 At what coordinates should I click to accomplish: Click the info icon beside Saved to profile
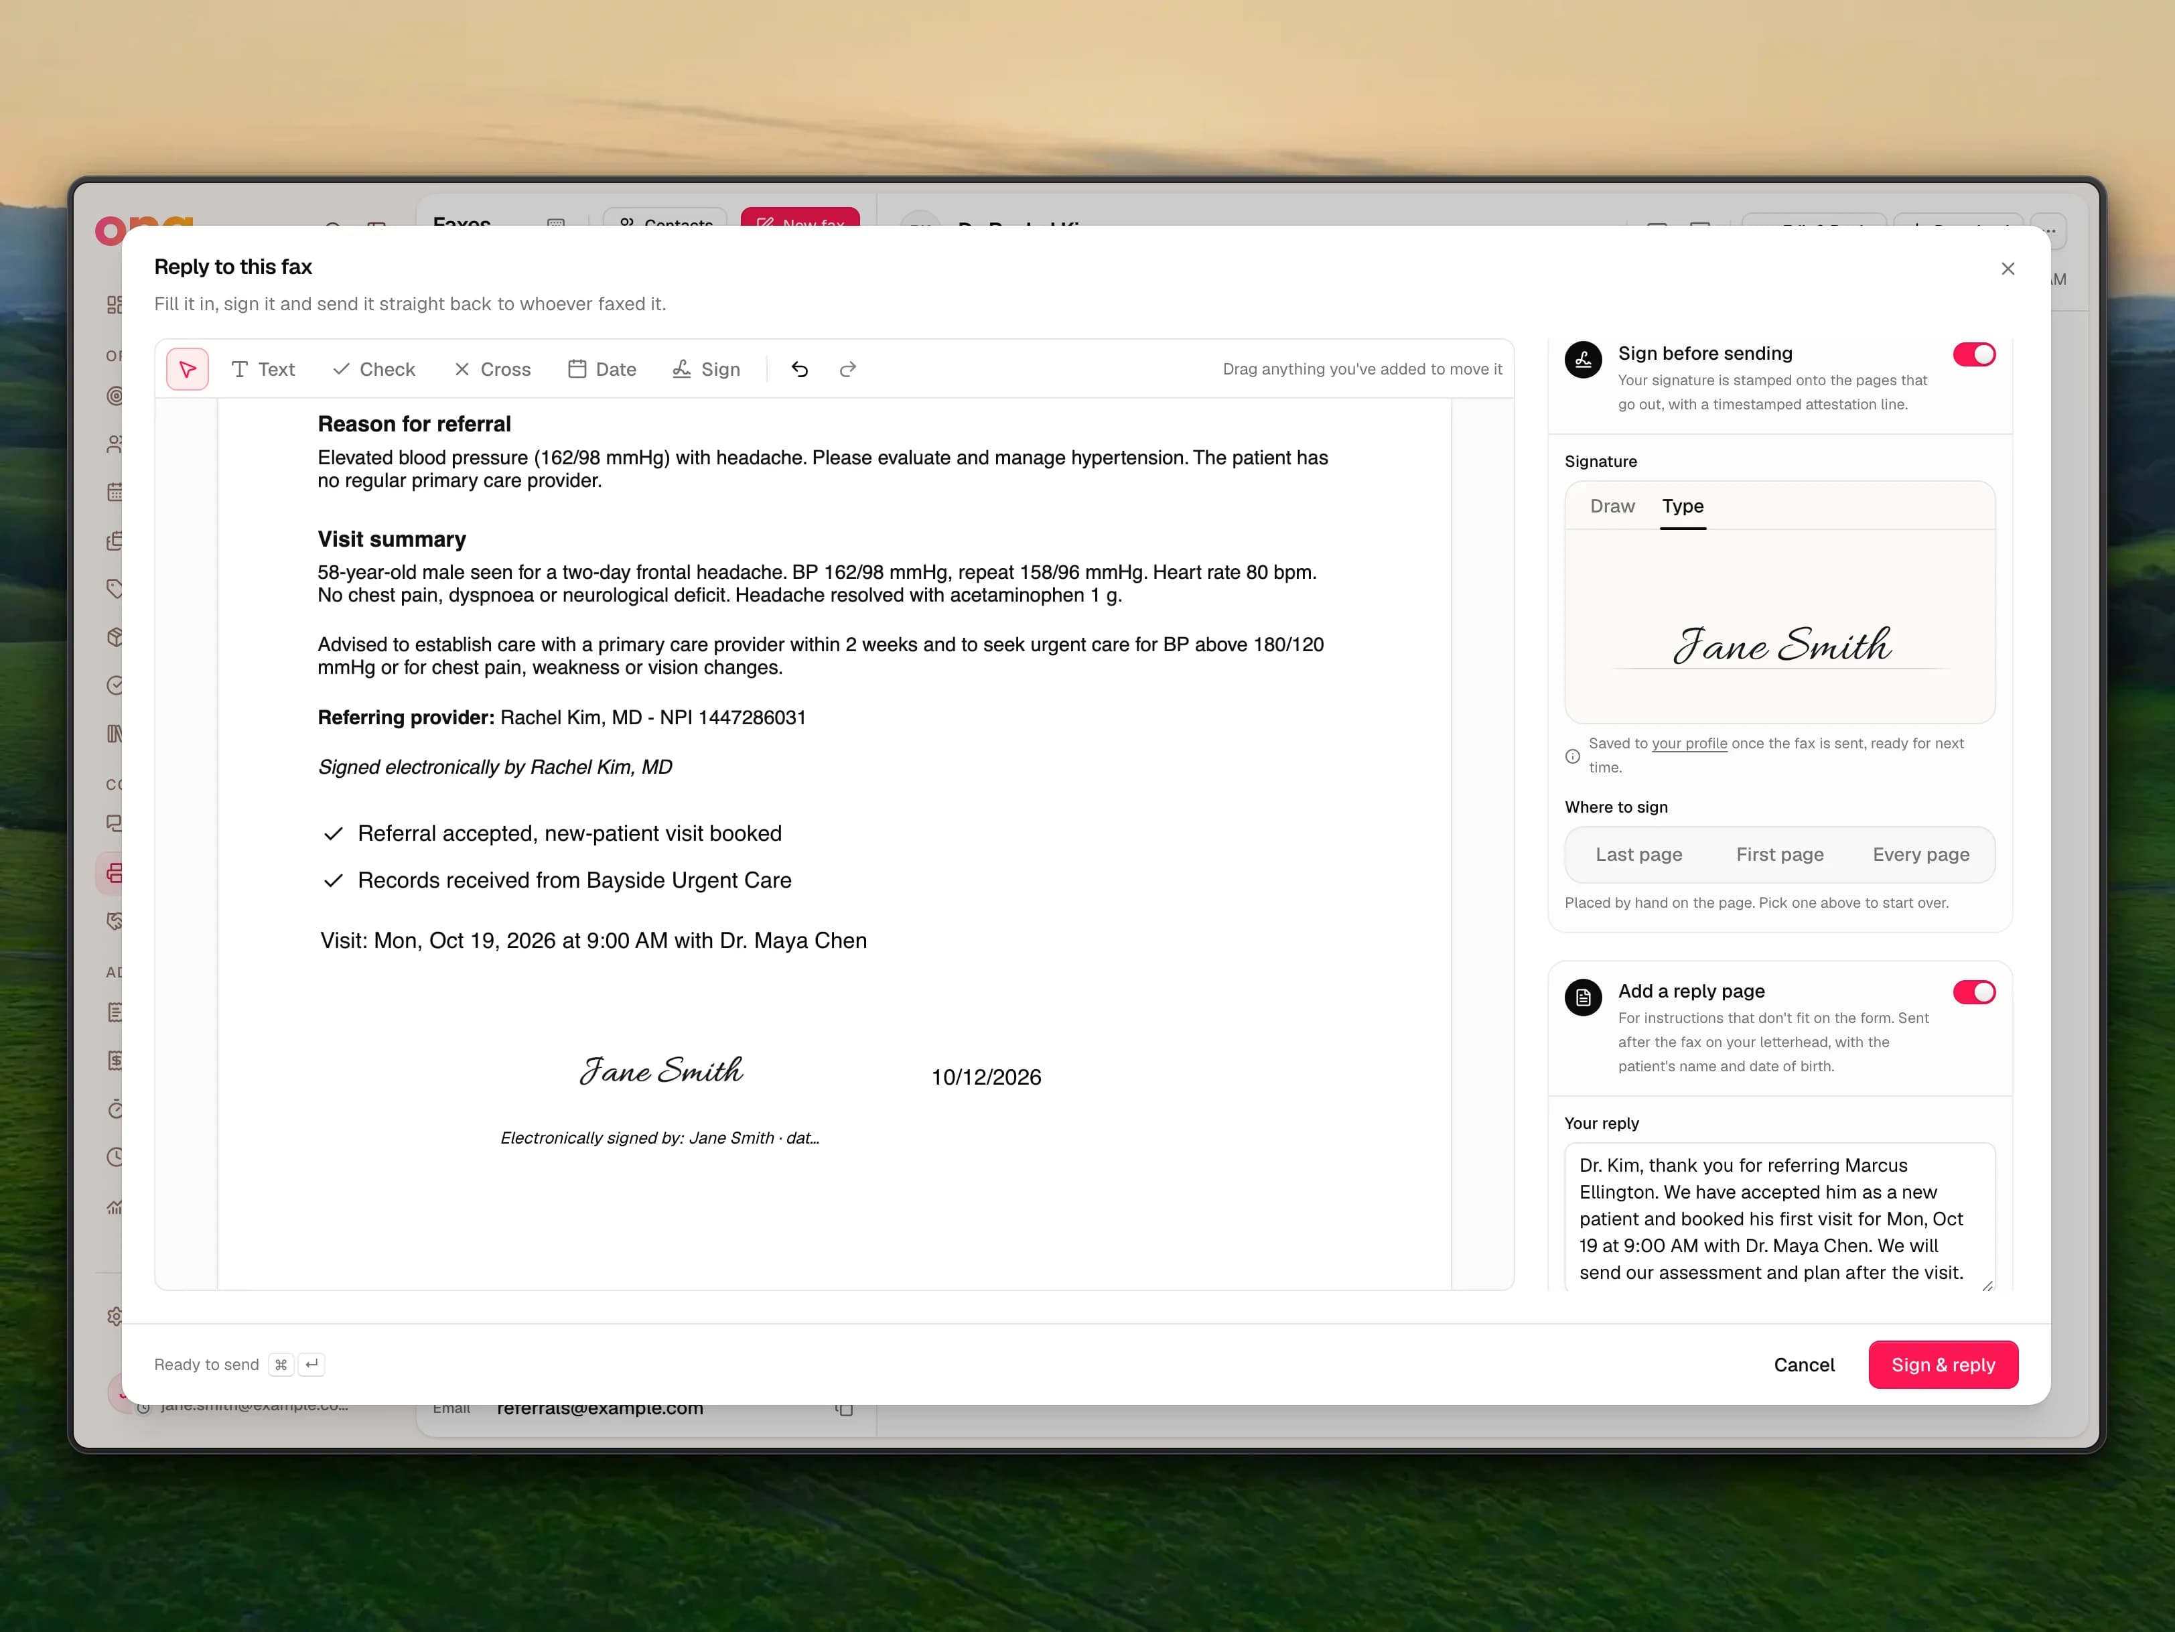(1572, 756)
